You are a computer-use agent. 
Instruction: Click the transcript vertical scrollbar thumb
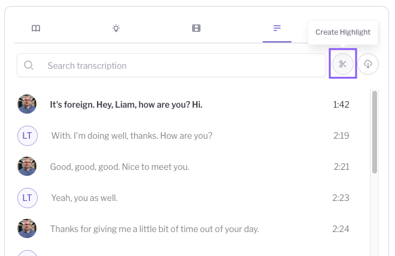click(x=375, y=132)
